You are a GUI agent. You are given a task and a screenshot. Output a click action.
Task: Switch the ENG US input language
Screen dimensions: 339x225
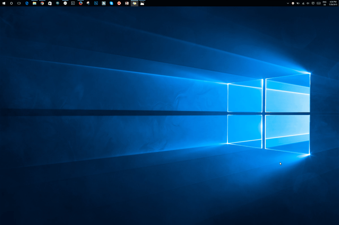pyautogui.click(x=325, y=3)
